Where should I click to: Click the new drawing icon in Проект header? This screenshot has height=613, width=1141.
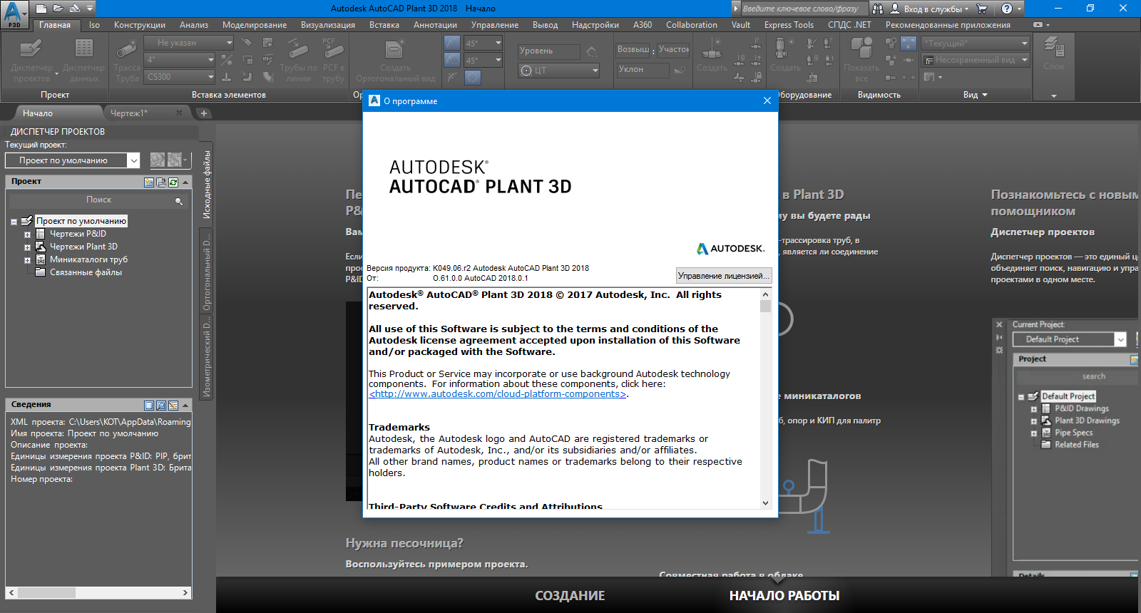[149, 182]
